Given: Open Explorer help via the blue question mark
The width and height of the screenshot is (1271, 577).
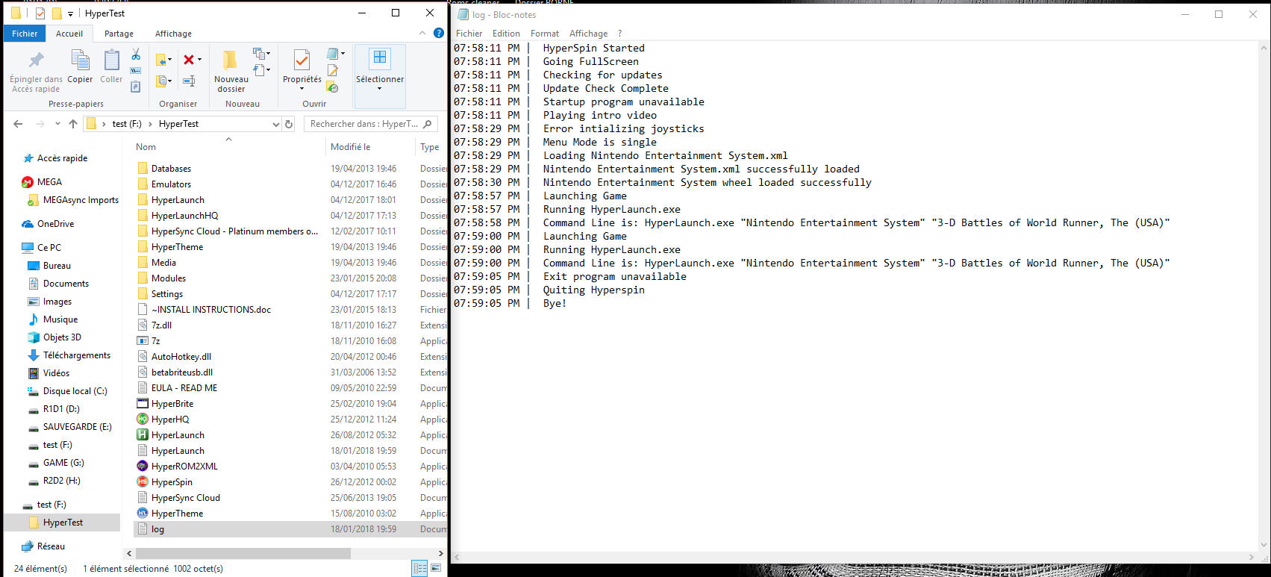Looking at the screenshot, I should (439, 33).
